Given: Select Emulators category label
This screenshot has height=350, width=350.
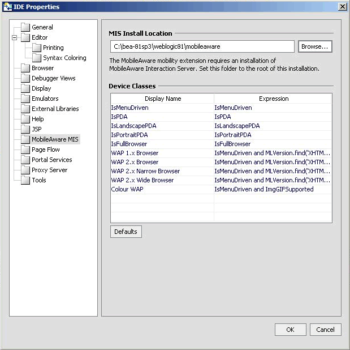Looking at the screenshot, I should pyautogui.click(x=45, y=99).
